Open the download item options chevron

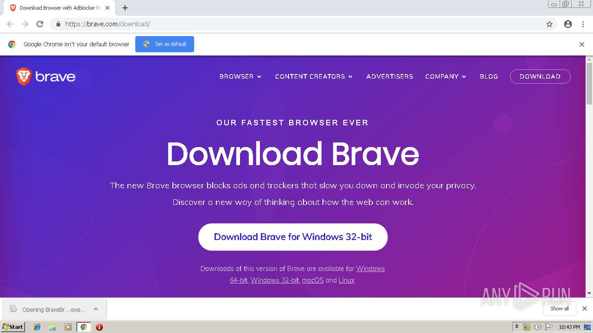click(x=96, y=309)
